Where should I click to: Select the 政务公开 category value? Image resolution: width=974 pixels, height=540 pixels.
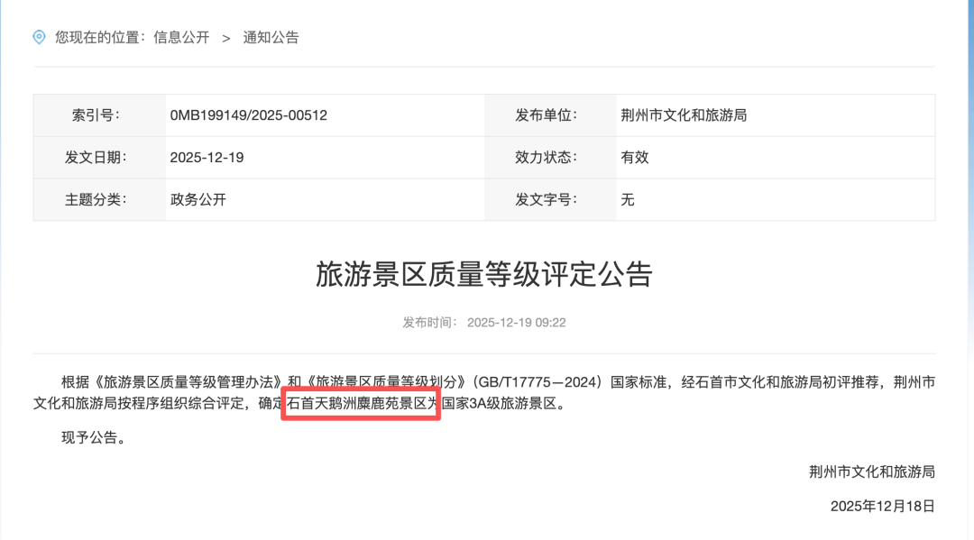click(198, 199)
